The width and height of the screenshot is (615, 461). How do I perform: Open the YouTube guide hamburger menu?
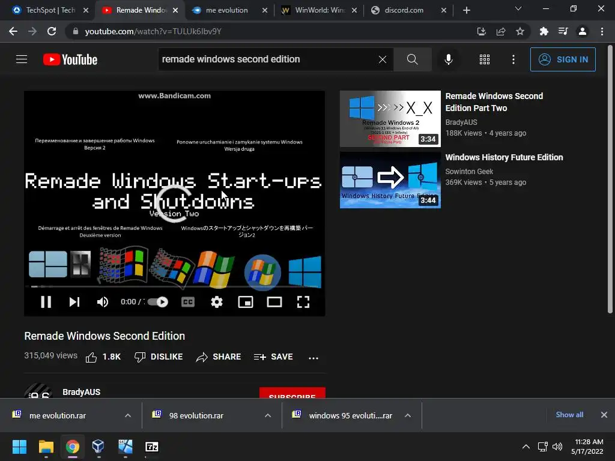click(22, 59)
